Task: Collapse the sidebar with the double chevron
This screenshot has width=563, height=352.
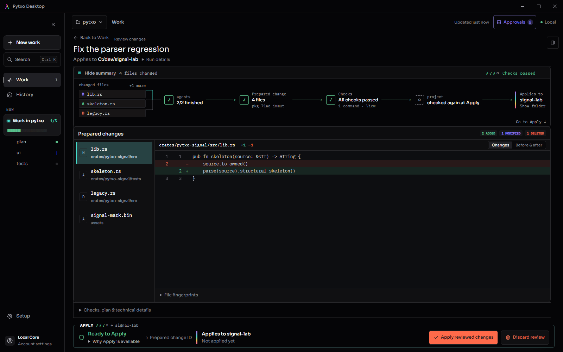Action: point(53,24)
